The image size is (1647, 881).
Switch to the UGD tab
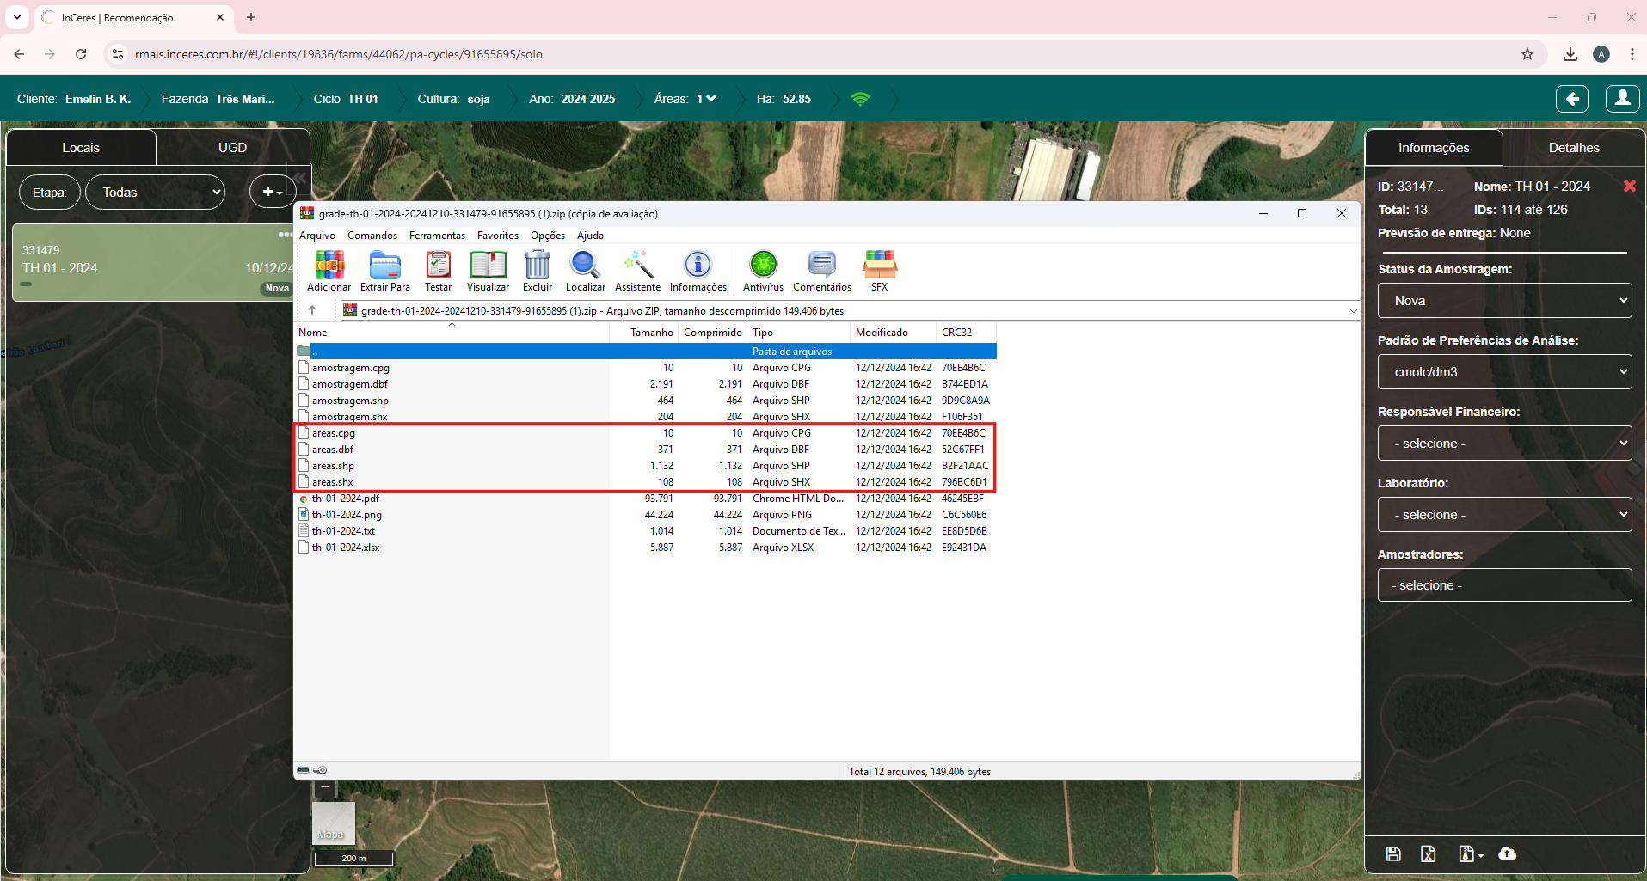(232, 148)
